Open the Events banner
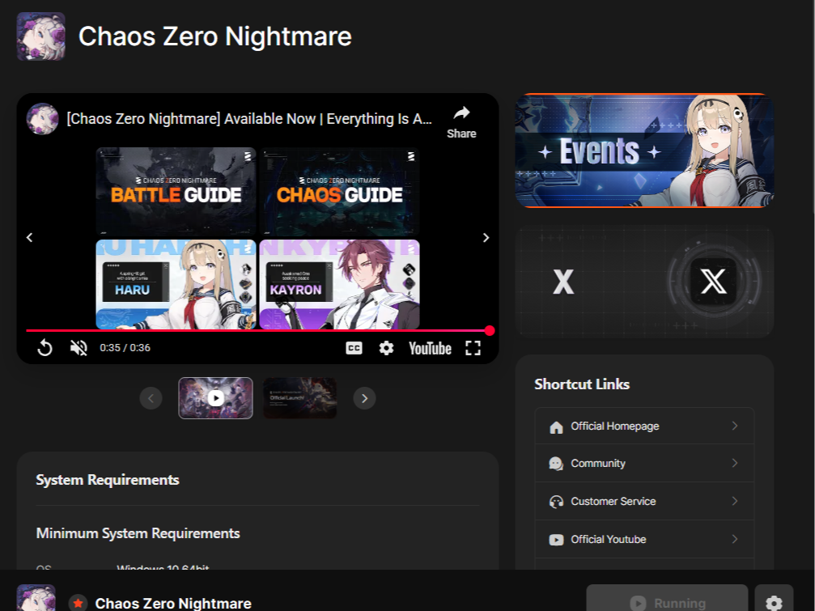The height and width of the screenshot is (611, 815). [x=644, y=151]
